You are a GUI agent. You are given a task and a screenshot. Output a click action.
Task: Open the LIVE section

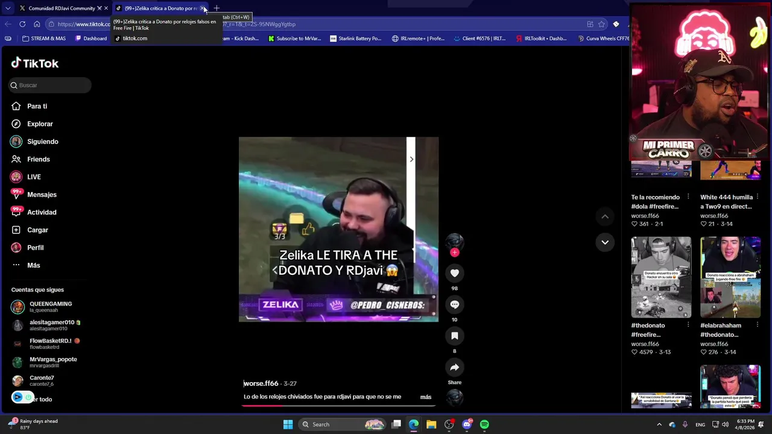point(34,177)
